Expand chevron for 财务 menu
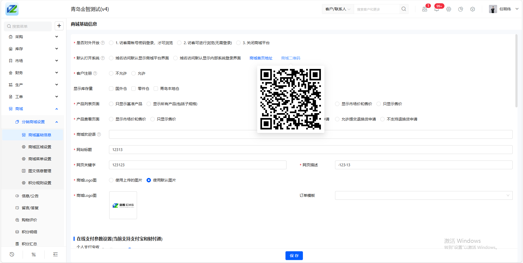This screenshot has height=263, width=523. [57, 73]
